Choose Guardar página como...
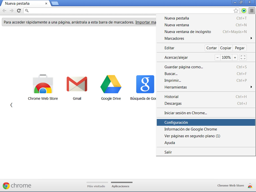The image size is (256, 192). [x=206, y=67]
